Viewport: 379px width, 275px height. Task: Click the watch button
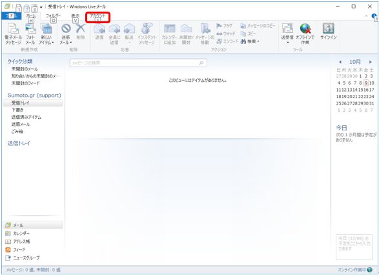226,34
